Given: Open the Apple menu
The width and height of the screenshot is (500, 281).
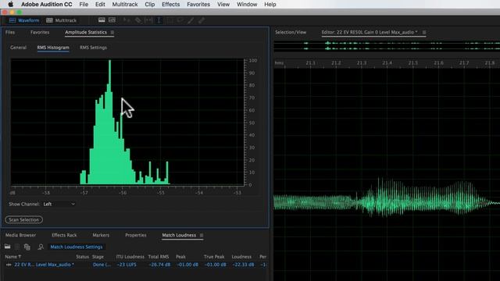Looking at the screenshot, I should [10, 4].
